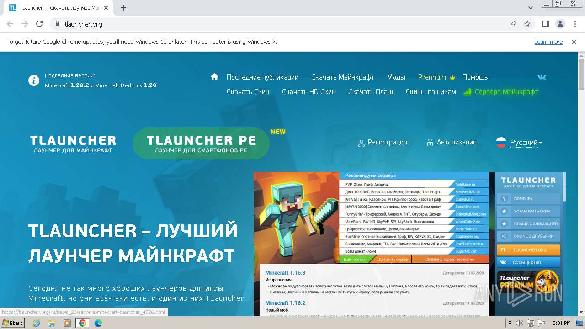Open the Моды menu item
The height and width of the screenshot is (329, 585).
click(x=396, y=77)
